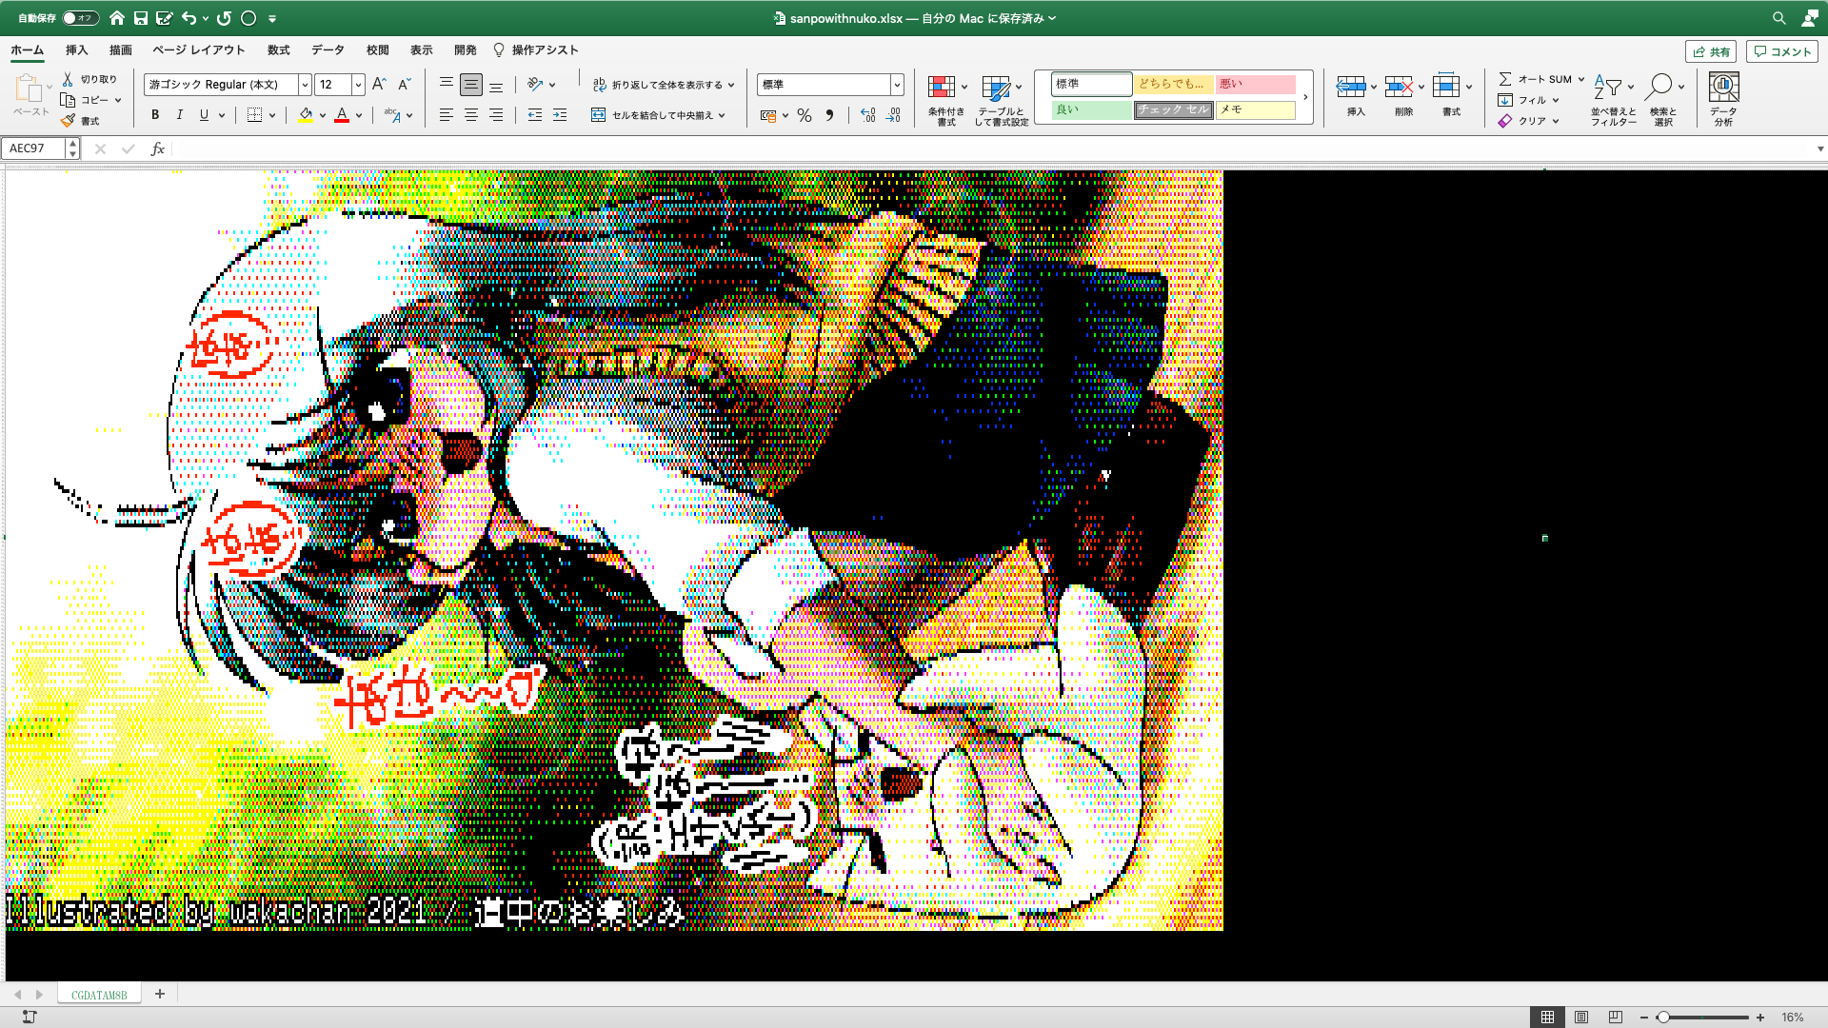This screenshot has width=1828, height=1028.
Task: Click the Share button
Action: (x=1711, y=51)
